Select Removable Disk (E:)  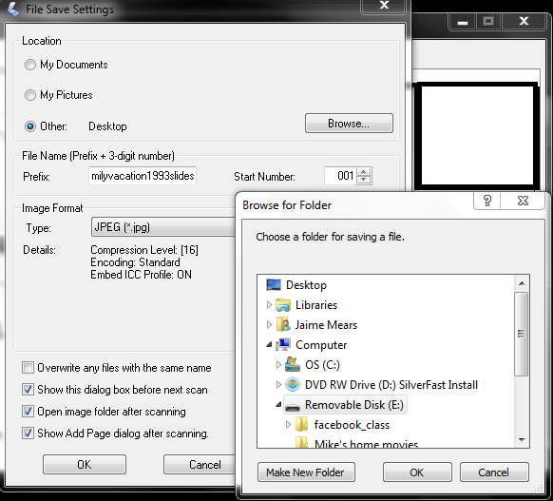coord(354,405)
